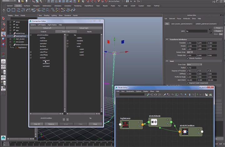Click Node Editor search field
This screenshot has width=225, height=147.
[x=132, y=94]
